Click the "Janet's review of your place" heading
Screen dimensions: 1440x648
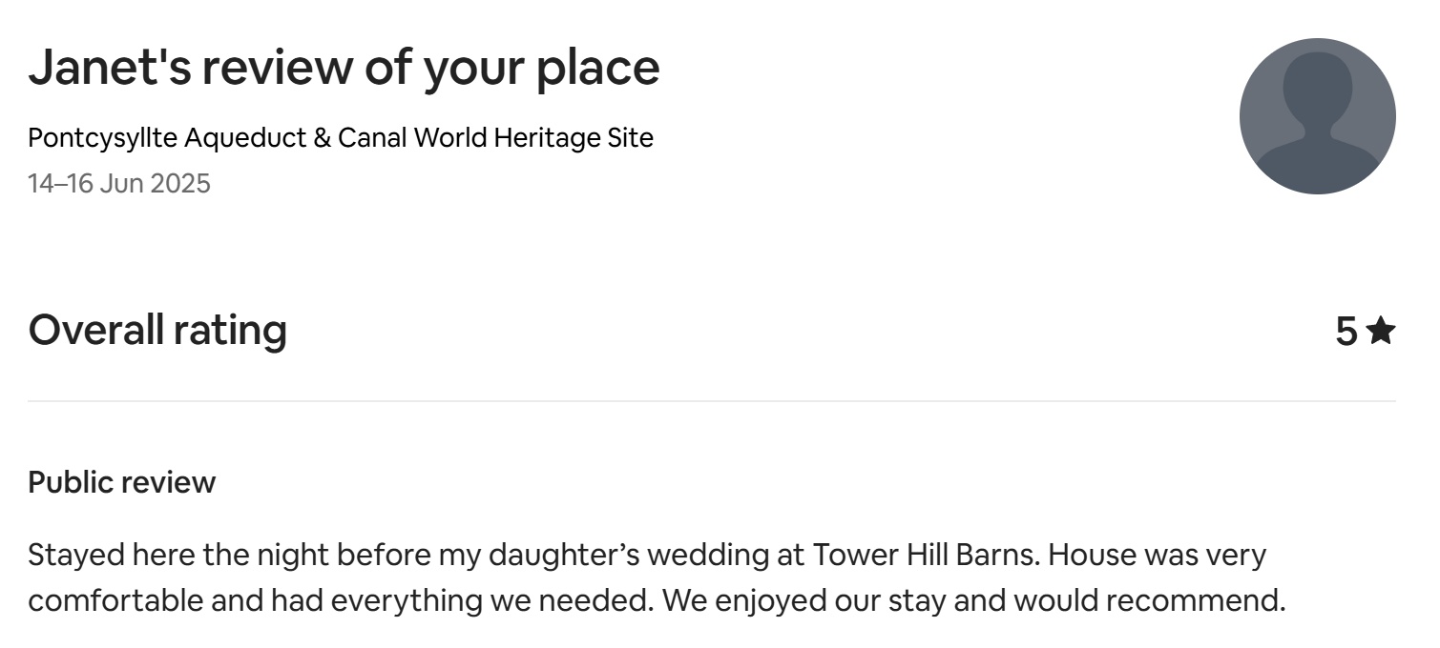coord(344,68)
